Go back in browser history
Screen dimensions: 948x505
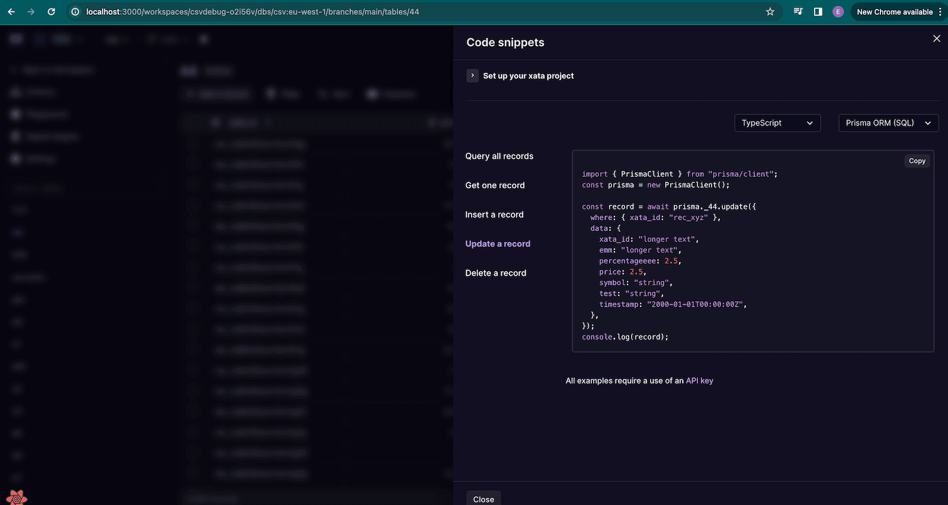coord(11,12)
